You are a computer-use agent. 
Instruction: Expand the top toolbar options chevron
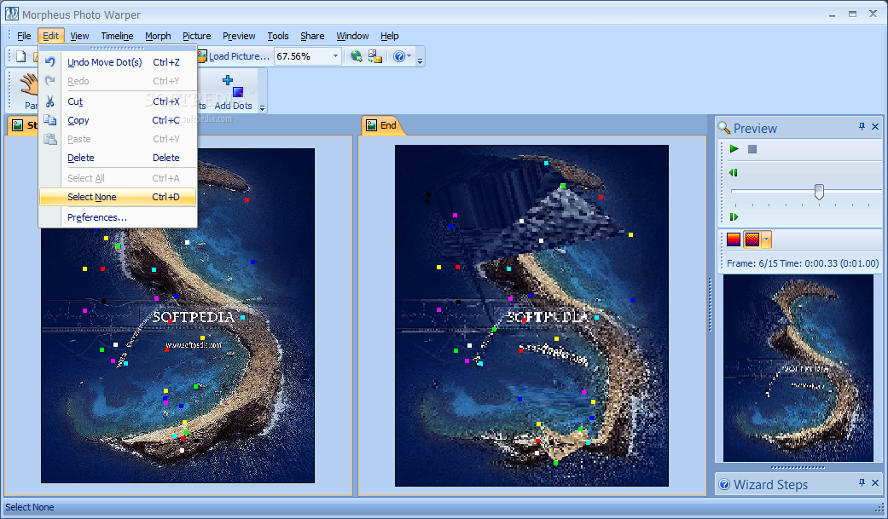tap(420, 61)
